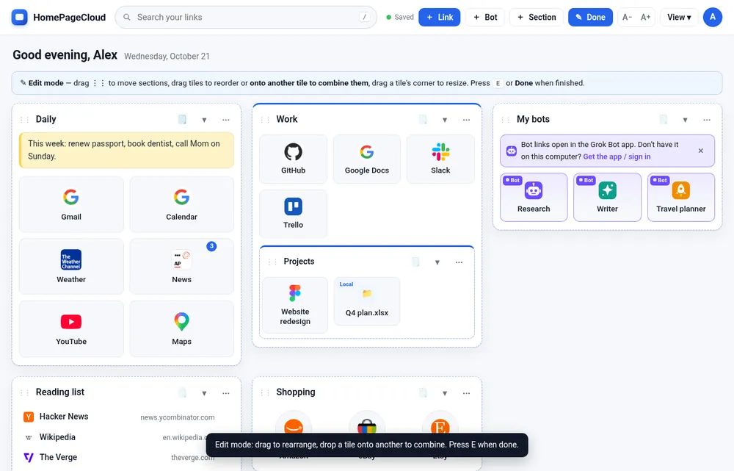Image resolution: width=734 pixels, height=471 pixels.
Task: Click the note icon in Shopping header
Action: point(424,392)
